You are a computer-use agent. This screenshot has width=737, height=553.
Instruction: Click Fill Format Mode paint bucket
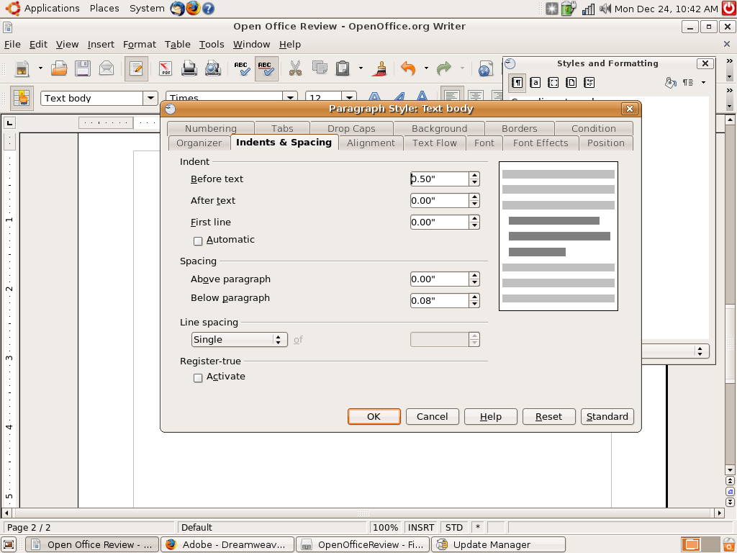pyautogui.click(x=671, y=83)
